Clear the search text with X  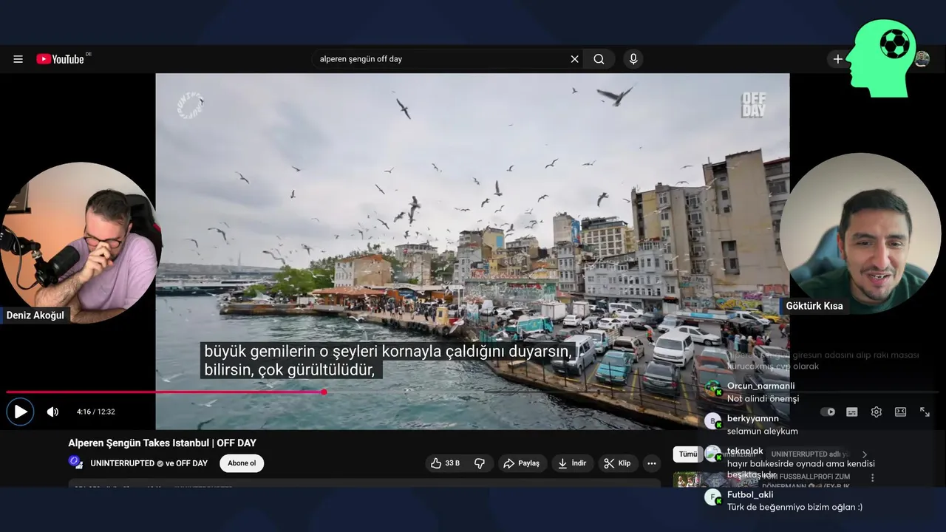click(574, 59)
